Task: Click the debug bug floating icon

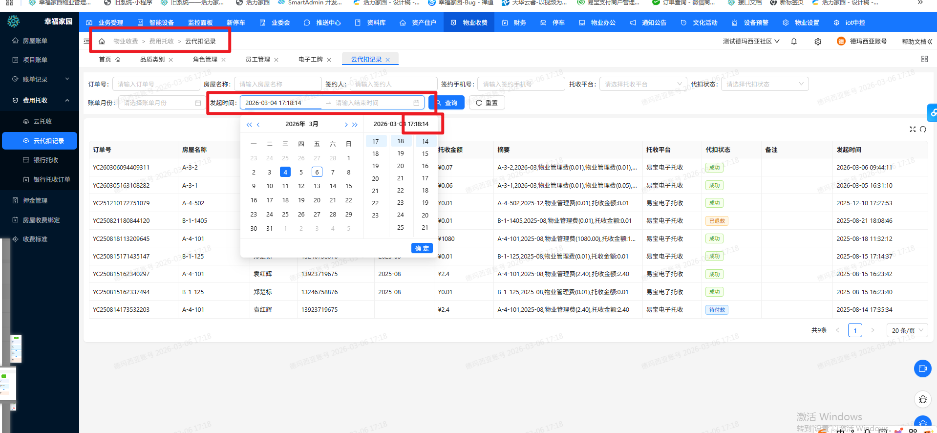Action: pos(922,399)
